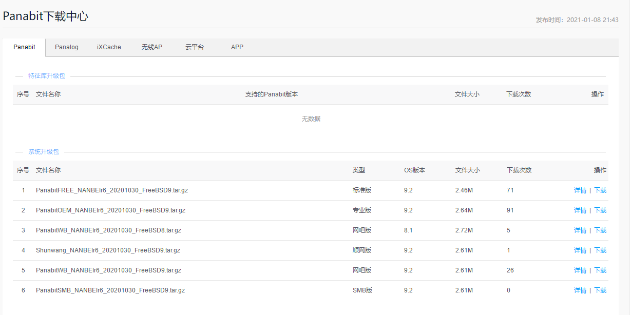Open the APP tab
The width and height of the screenshot is (631, 315).
(x=237, y=47)
